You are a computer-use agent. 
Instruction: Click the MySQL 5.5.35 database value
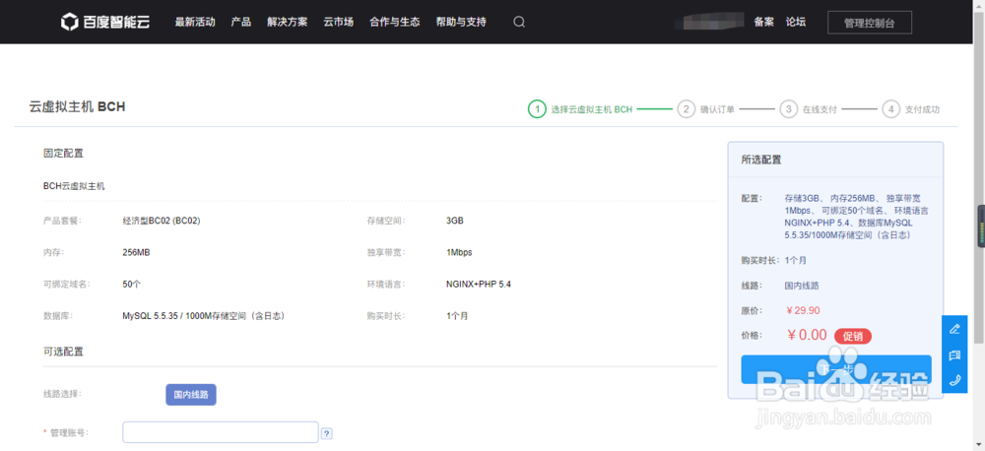coord(204,315)
